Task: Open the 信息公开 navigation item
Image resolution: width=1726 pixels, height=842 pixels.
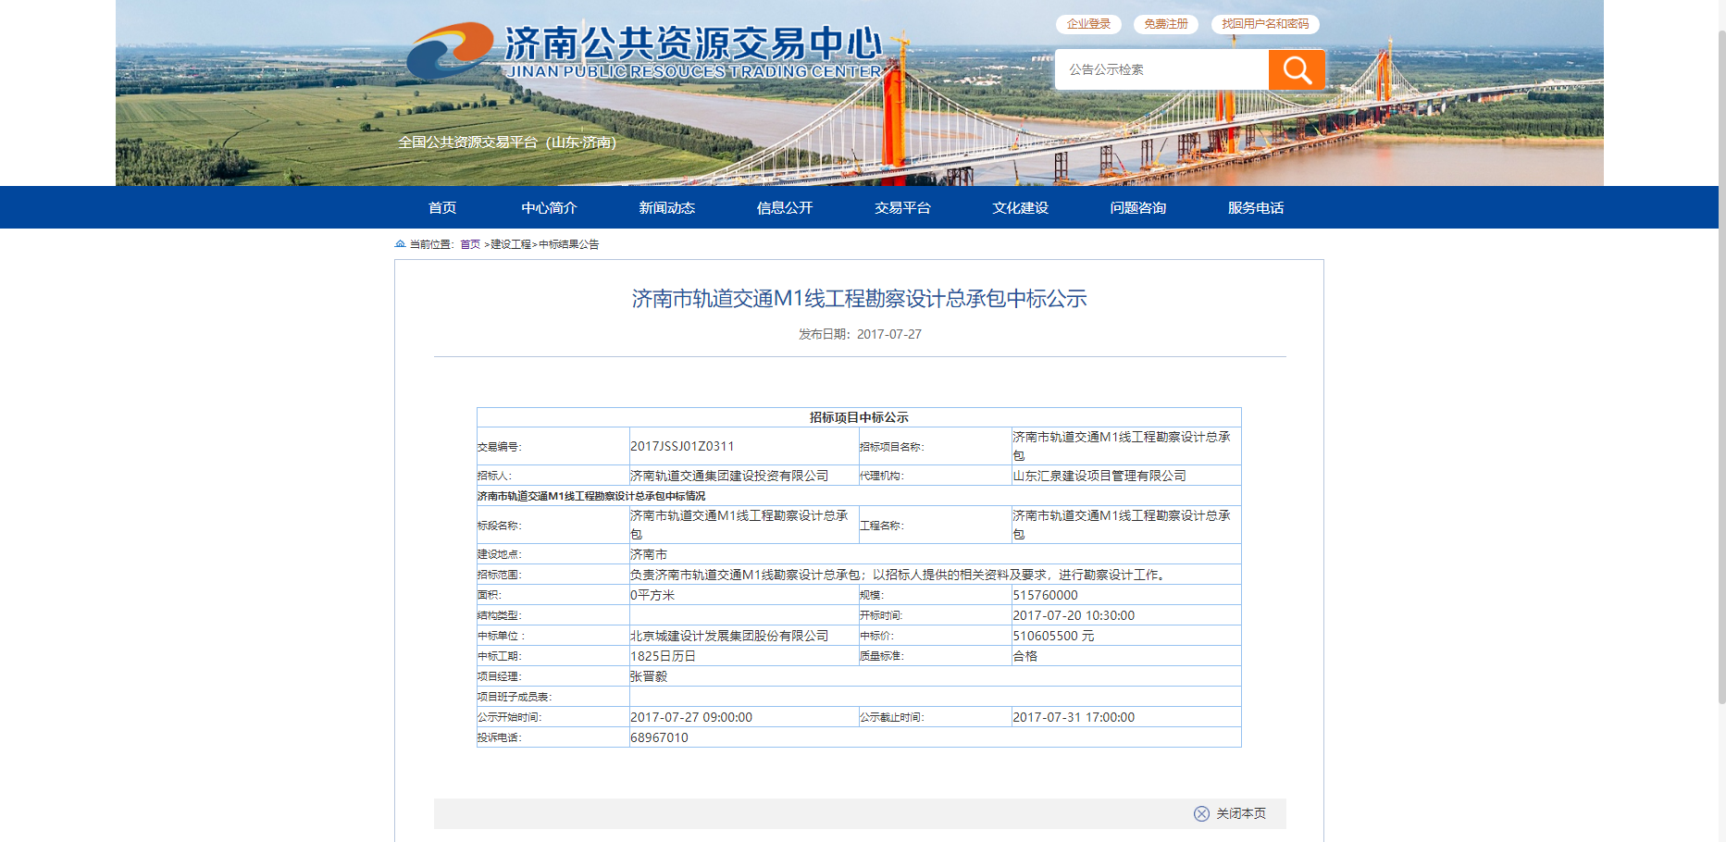Action: 785,207
